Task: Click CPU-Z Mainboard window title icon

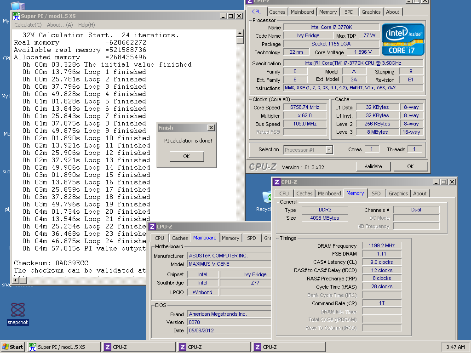Action: 152,226
